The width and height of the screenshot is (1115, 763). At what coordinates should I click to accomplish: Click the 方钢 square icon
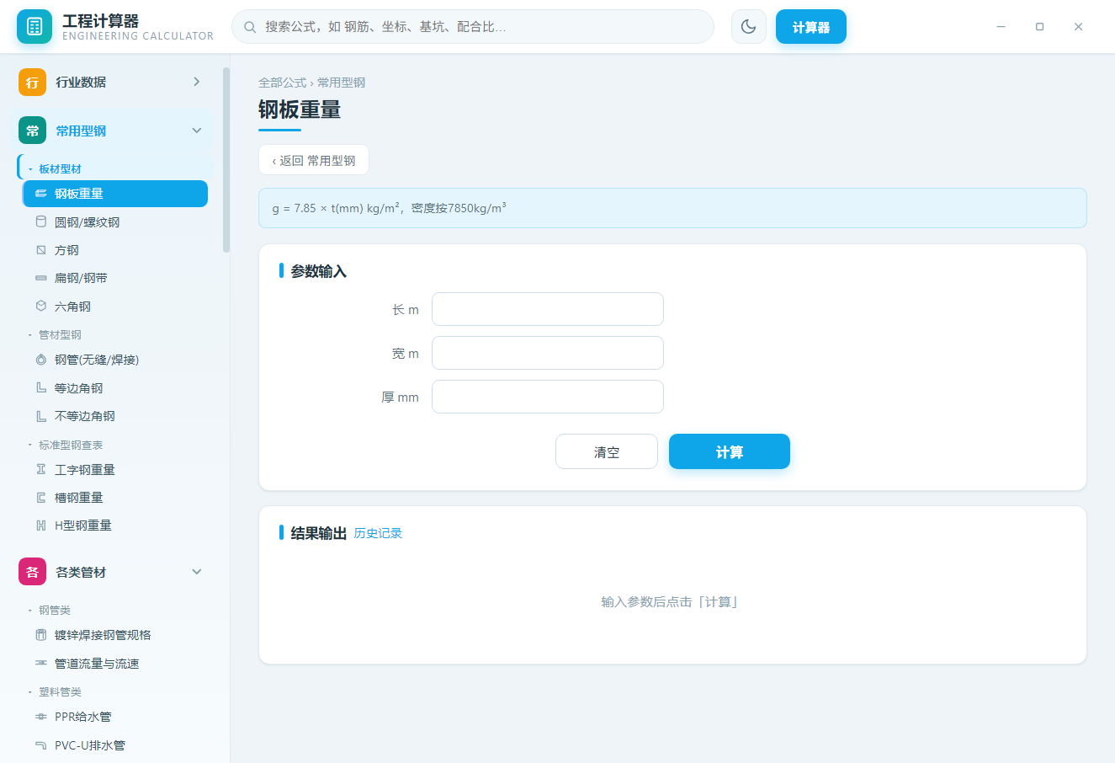(x=41, y=250)
